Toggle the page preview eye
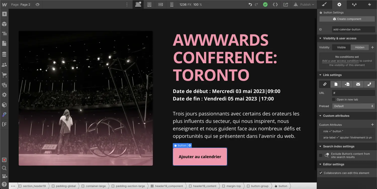Viewport: 377px width, 189px height. pos(37,5)
